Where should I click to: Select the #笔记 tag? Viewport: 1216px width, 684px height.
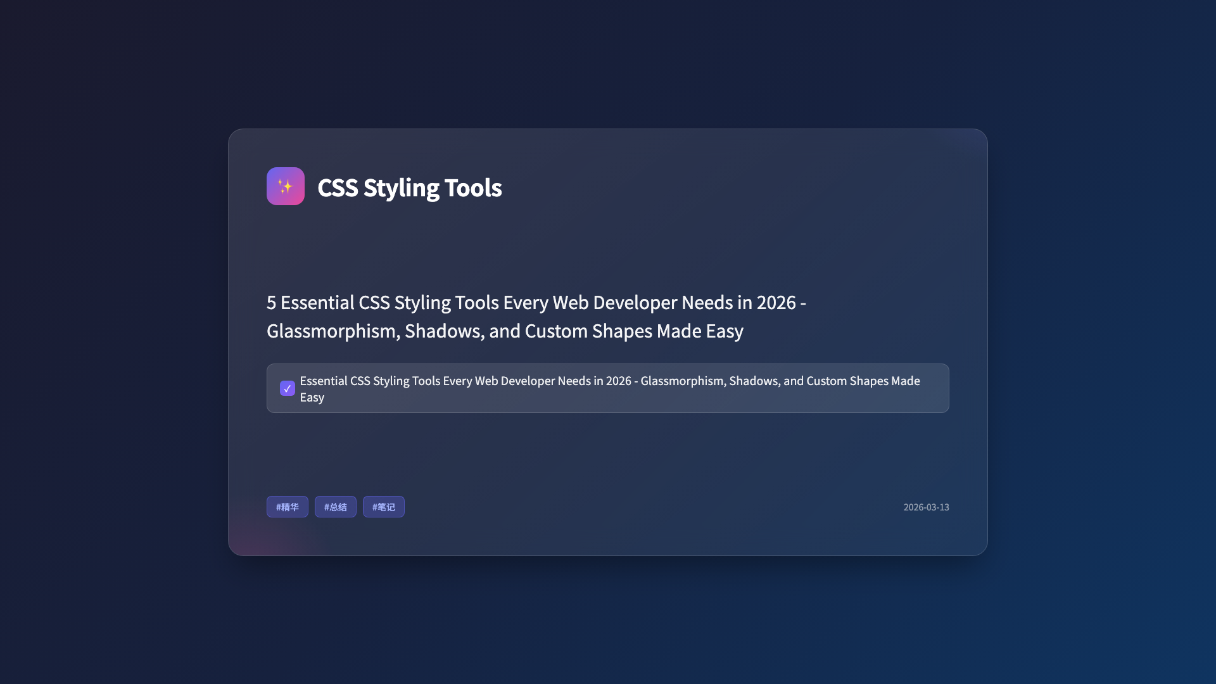[x=383, y=507]
